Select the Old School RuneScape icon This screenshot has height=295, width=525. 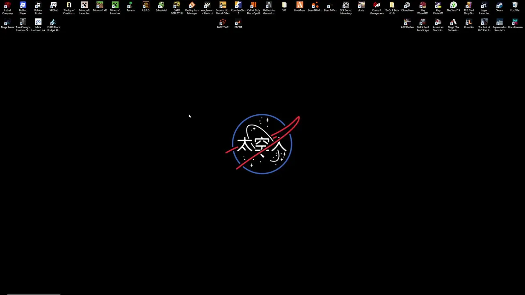tap(422, 25)
